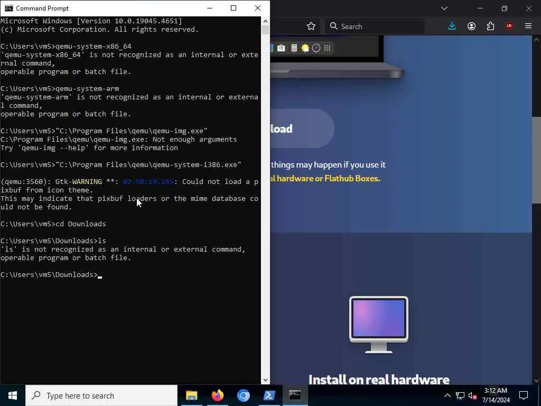This screenshot has width=541, height=406.
Task: Click the Command Prompt scrollbar thumb
Action: 265,30
